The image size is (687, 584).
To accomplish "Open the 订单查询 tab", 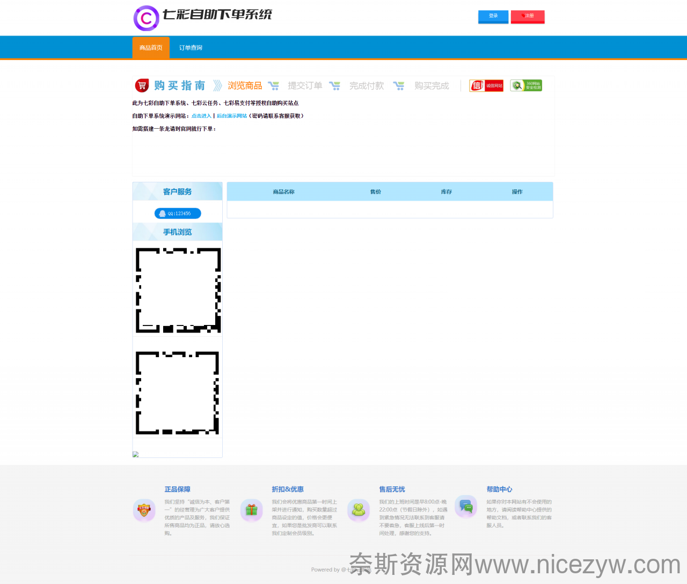I will [x=191, y=48].
